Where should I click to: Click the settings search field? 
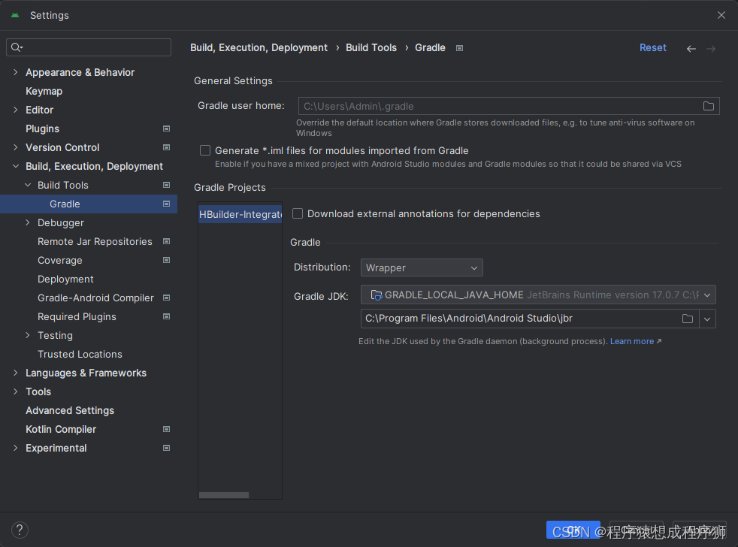(89, 48)
